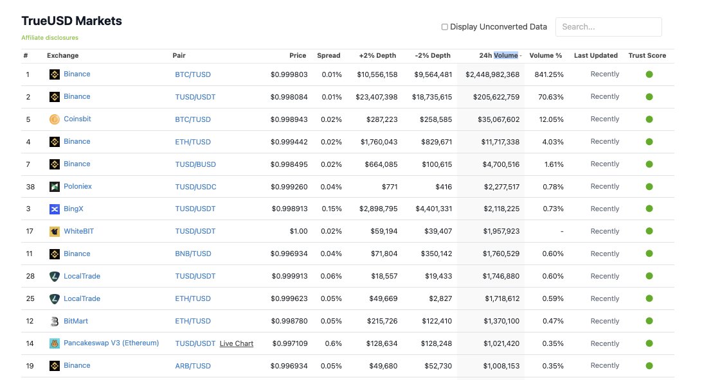The image size is (711, 380).
Task: Click the BingX logo icon
Action: 55,209
